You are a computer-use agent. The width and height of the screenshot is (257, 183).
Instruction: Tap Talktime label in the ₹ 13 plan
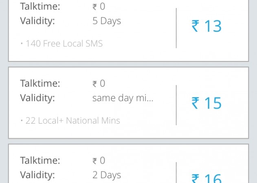pos(40,6)
